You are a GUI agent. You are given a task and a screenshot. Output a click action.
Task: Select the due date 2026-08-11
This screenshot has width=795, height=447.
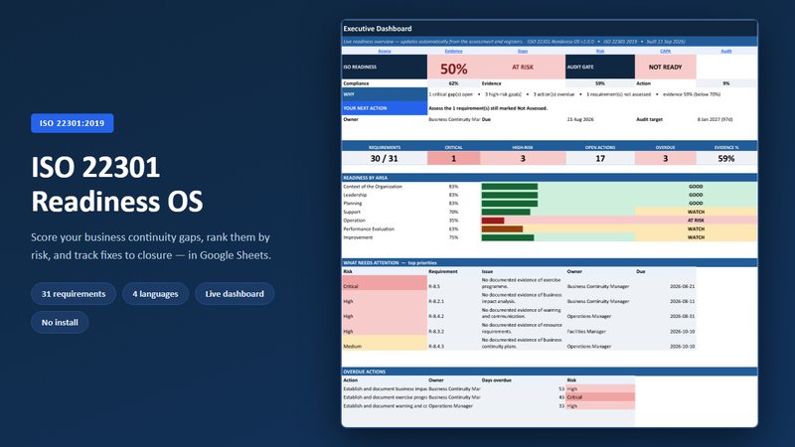point(682,301)
